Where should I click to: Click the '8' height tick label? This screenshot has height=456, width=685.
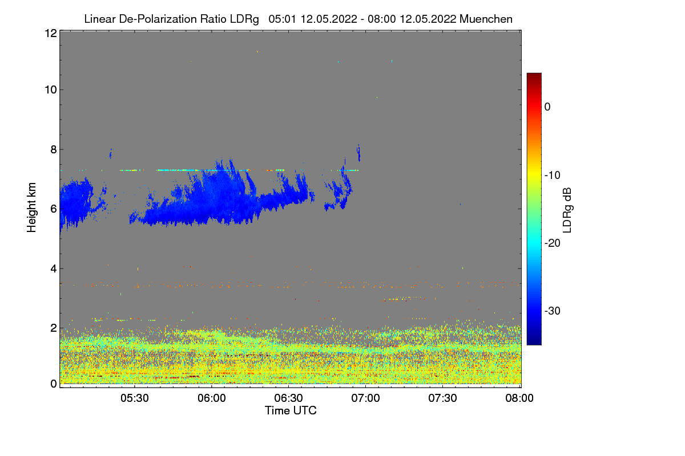point(53,149)
